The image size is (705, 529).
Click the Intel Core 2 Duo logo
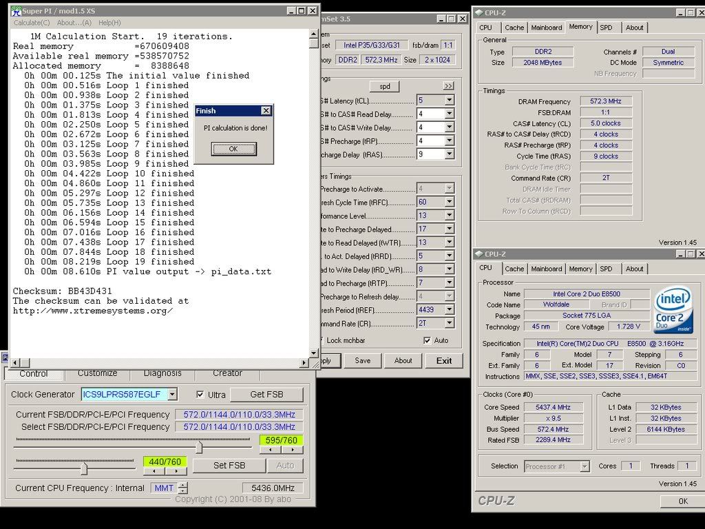point(673,311)
